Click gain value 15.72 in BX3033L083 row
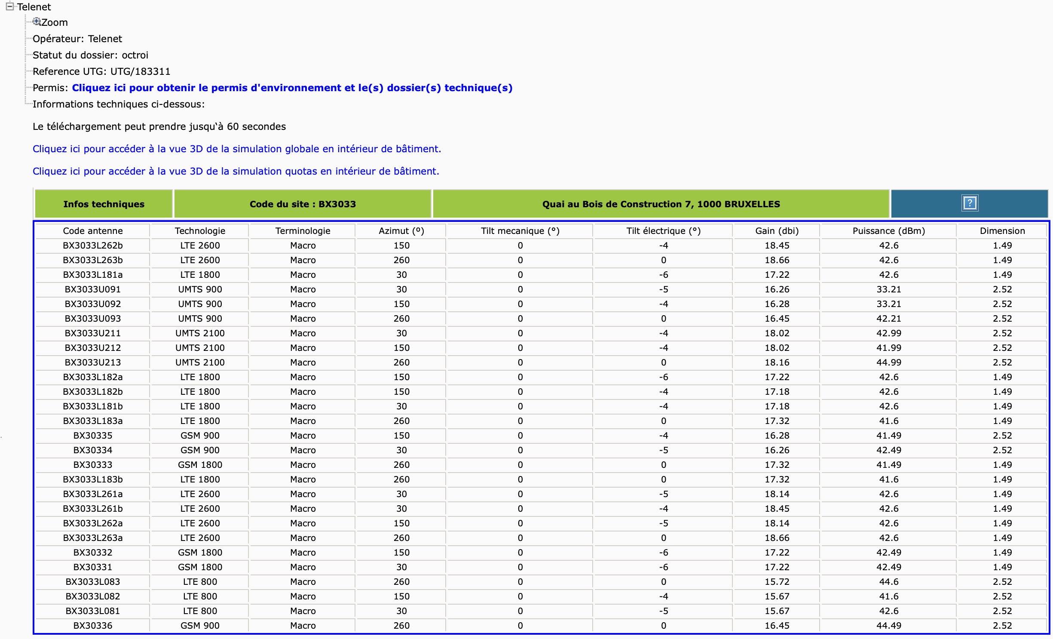The height and width of the screenshot is (639, 1053). click(777, 582)
